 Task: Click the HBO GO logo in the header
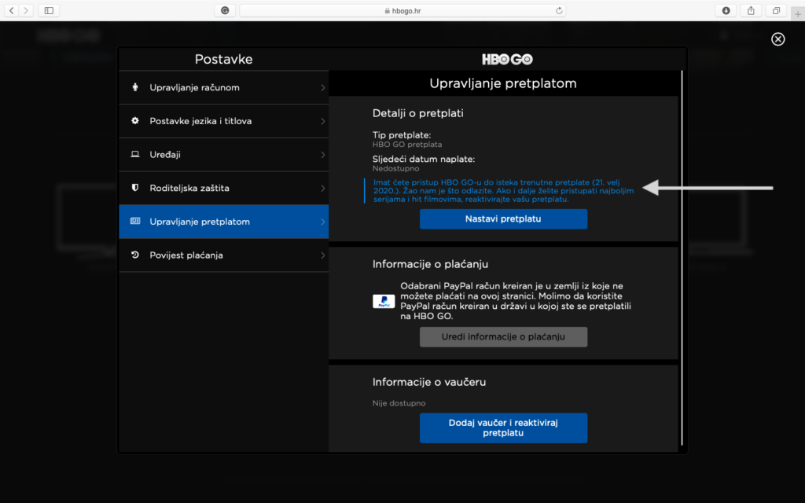(x=507, y=60)
